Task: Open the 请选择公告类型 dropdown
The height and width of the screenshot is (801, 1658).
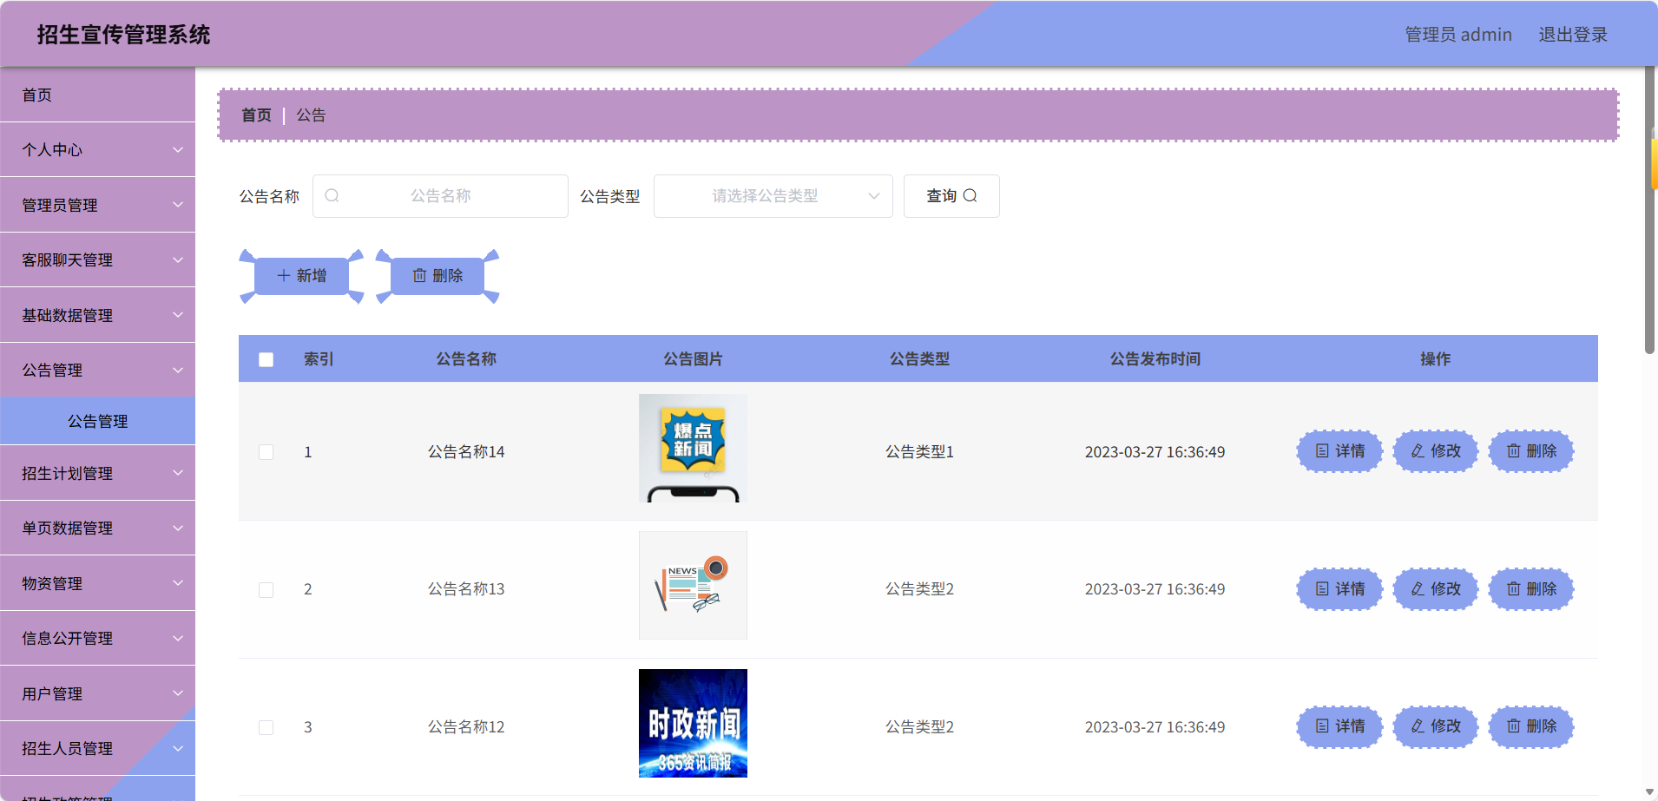Action: click(773, 196)
